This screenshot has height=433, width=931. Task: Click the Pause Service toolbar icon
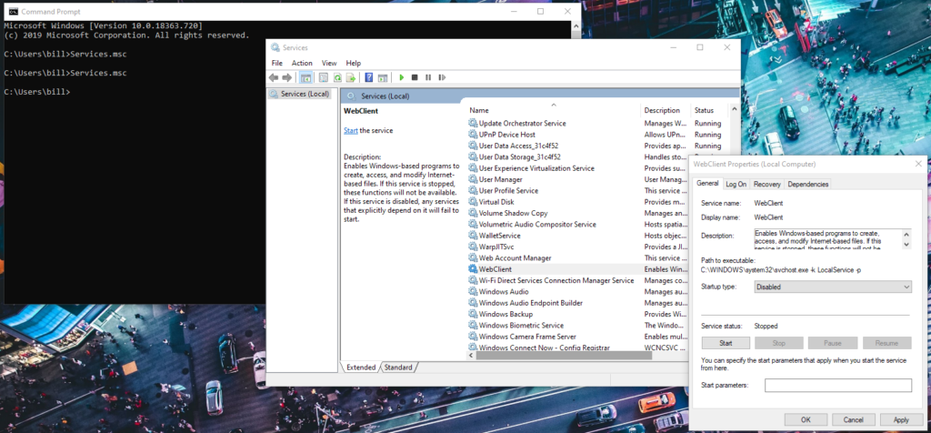(428, 78)
